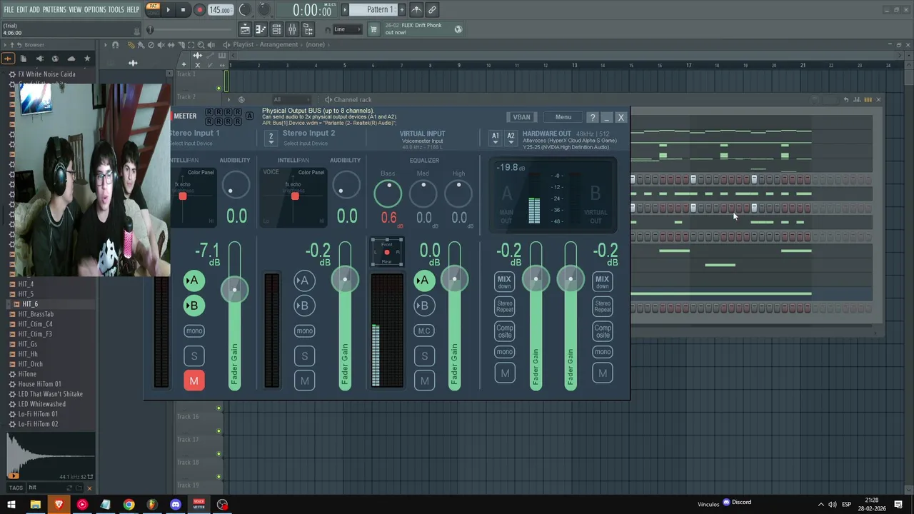Click browser search field containing 'hit'

click(x=55, y=488)
